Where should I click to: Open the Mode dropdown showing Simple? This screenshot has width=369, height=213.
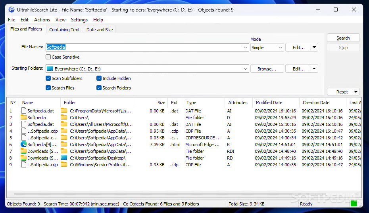tap(267, 48)
